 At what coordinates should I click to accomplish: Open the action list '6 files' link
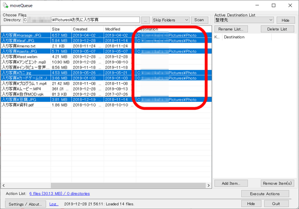[59, 194]
